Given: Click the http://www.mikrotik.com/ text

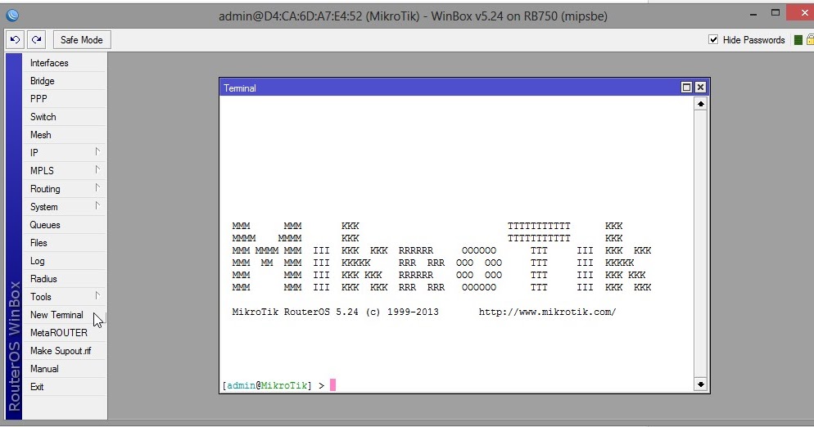Looking at the screenshot, I should (547, 312).
